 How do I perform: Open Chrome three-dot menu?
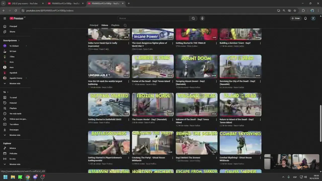(x=318, y=11)
